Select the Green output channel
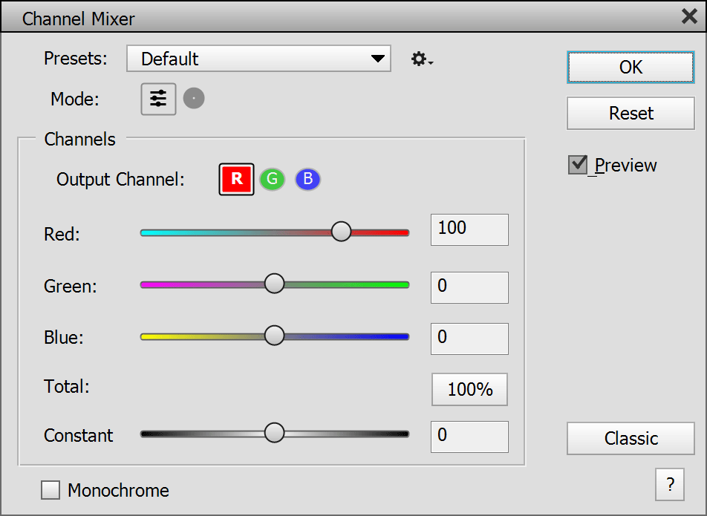 click(x=272, y=180)
